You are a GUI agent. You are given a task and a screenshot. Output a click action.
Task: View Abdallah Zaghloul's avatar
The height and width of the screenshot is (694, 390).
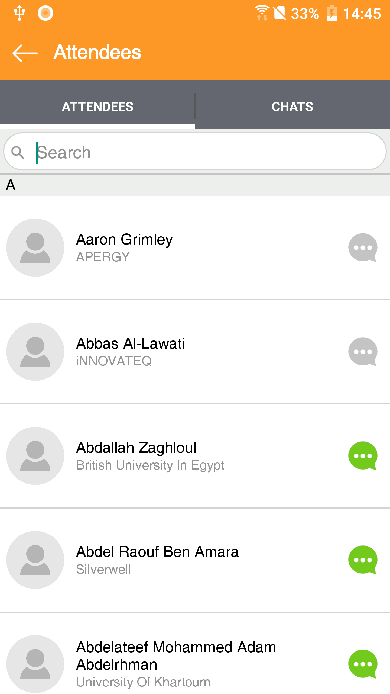click(x=35, y=456)
